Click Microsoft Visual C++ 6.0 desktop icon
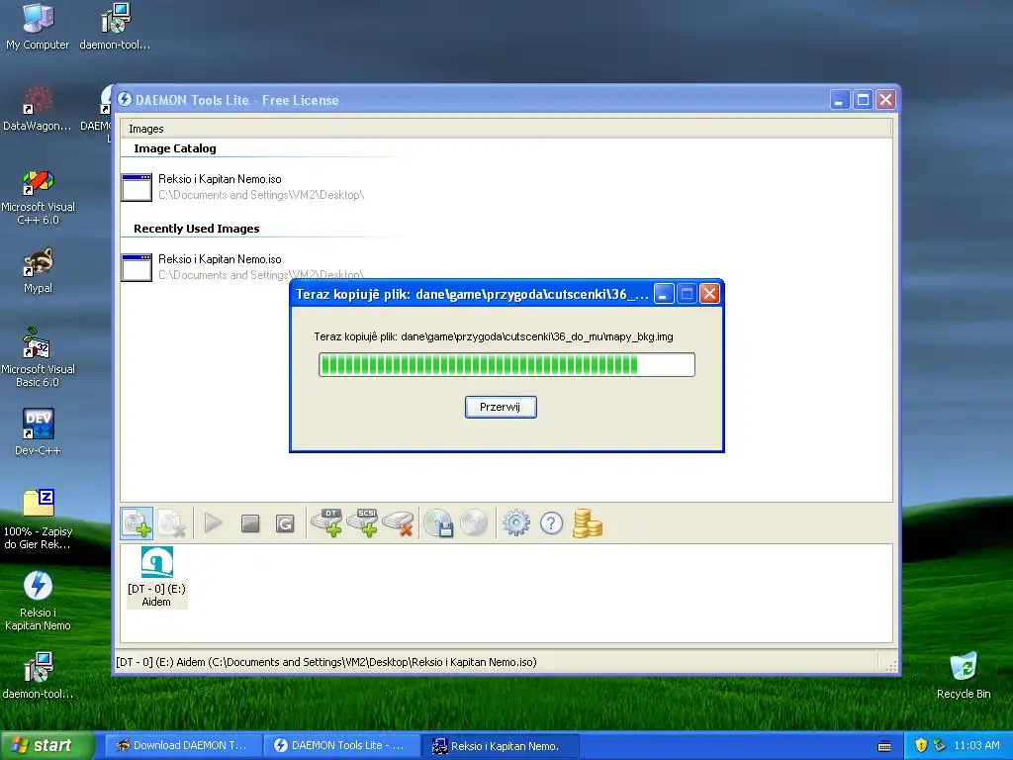 [39, 197]
